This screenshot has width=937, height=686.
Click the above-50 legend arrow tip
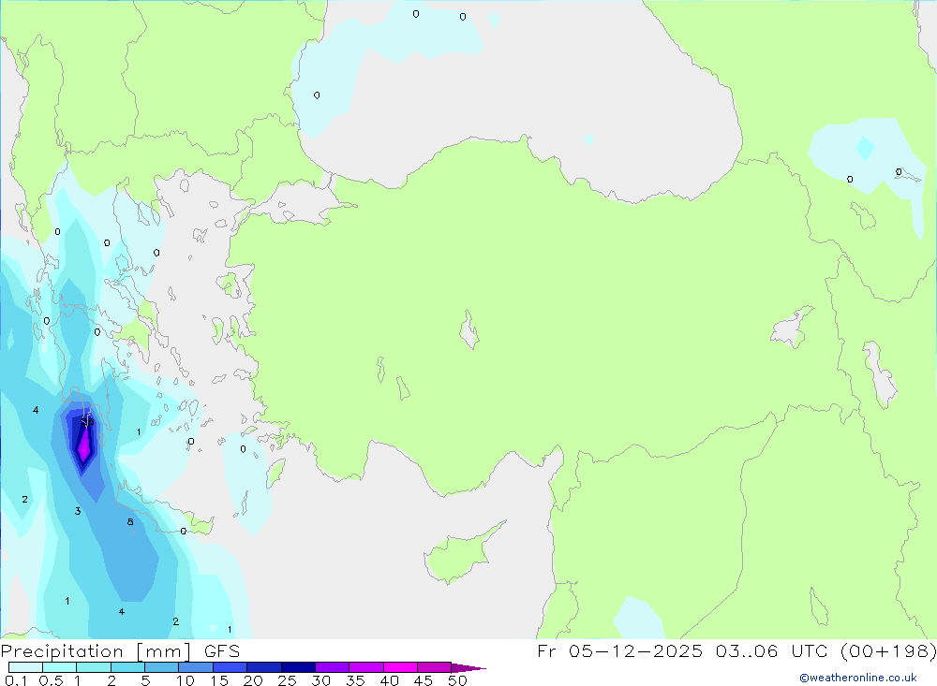[x=468, y=668]
